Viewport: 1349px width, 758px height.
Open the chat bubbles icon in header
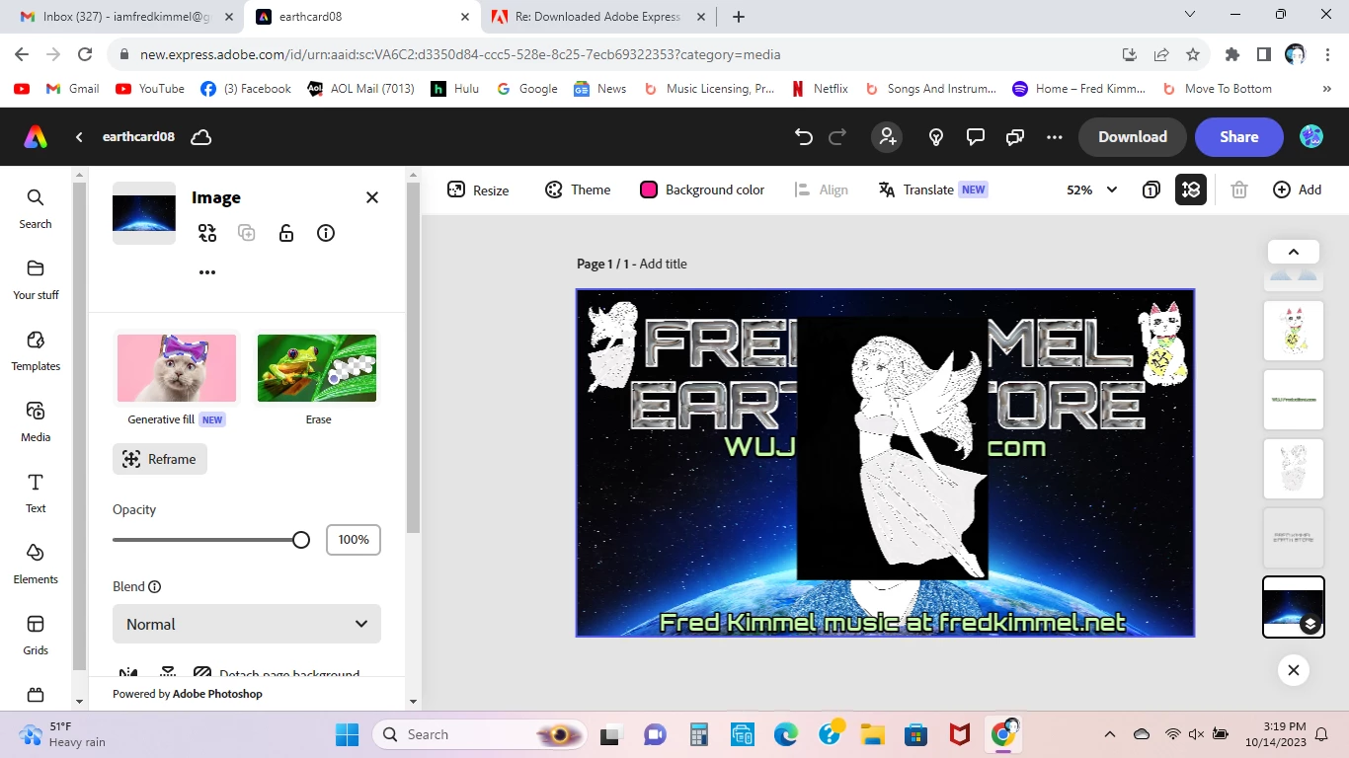(x=1014, y=137)
